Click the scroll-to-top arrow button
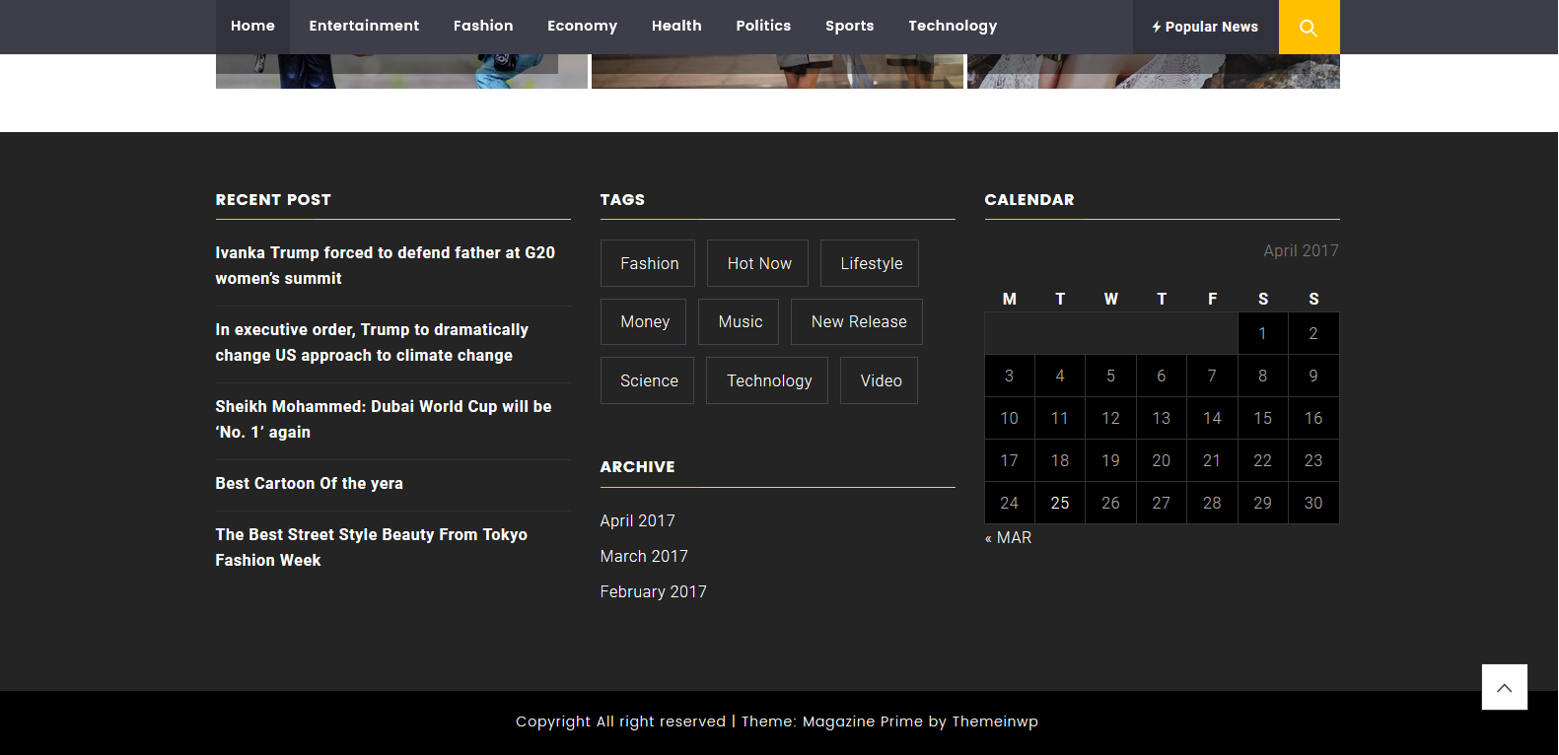This screenshot has height=755, width=1559. pyautogui.click(x=1504, y=687)
